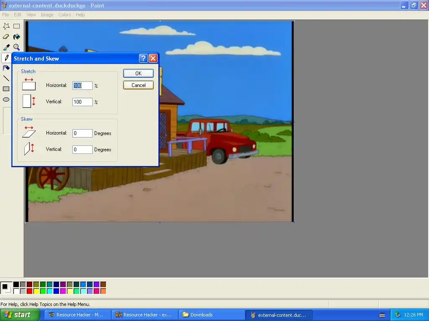Confirm the dialog with OK
This screenshot has width=429, height=321.
click(x=138, y=73)
